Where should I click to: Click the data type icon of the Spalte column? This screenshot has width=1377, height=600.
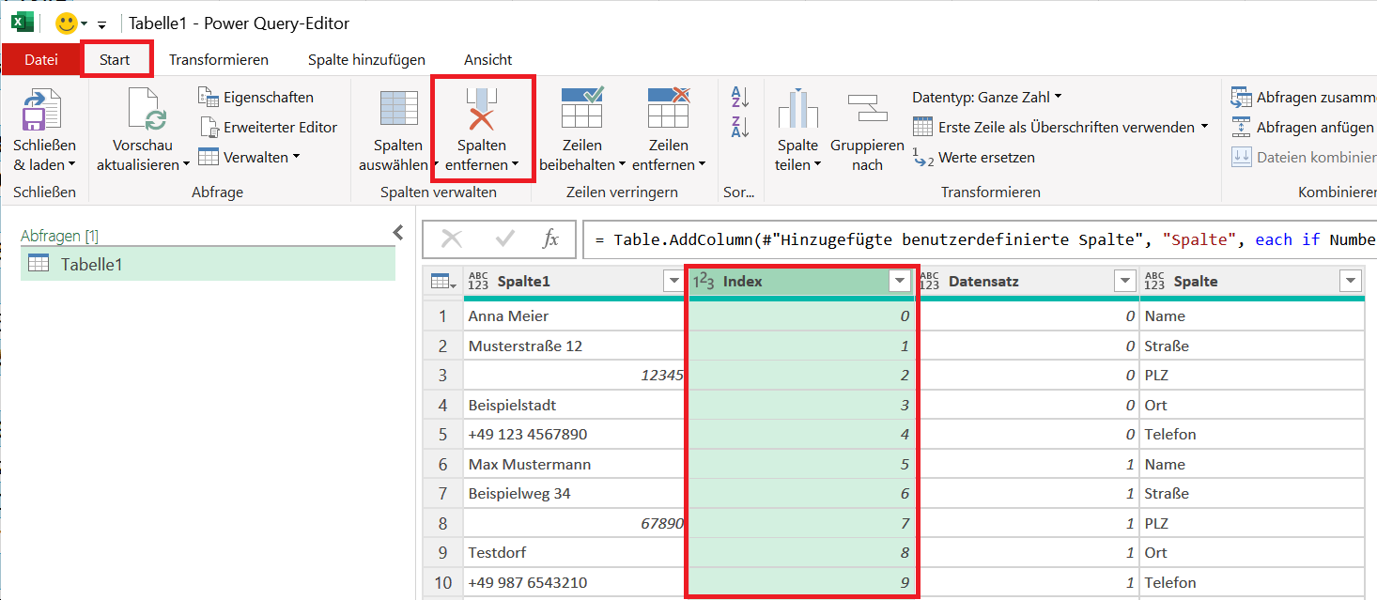click(1155, 281)
